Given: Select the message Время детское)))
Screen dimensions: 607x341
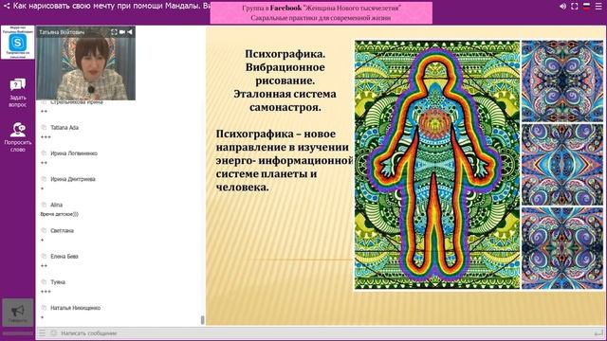Looking at the screenshot, I should click(x=59, y=214).
